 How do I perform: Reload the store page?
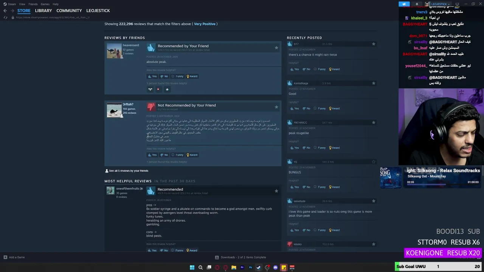[x=5, y=17]
